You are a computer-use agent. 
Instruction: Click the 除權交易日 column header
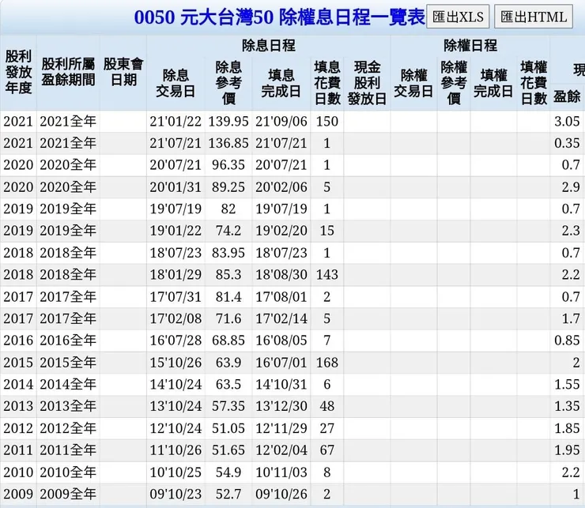[413, 83]
